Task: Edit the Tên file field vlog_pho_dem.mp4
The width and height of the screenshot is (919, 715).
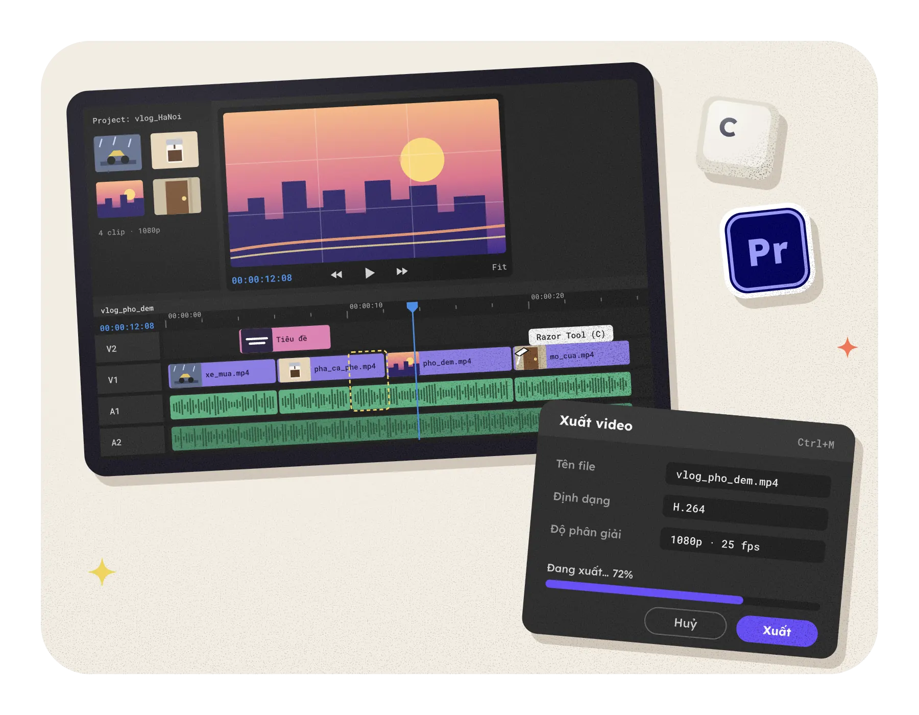Action: tap(748, 480)
